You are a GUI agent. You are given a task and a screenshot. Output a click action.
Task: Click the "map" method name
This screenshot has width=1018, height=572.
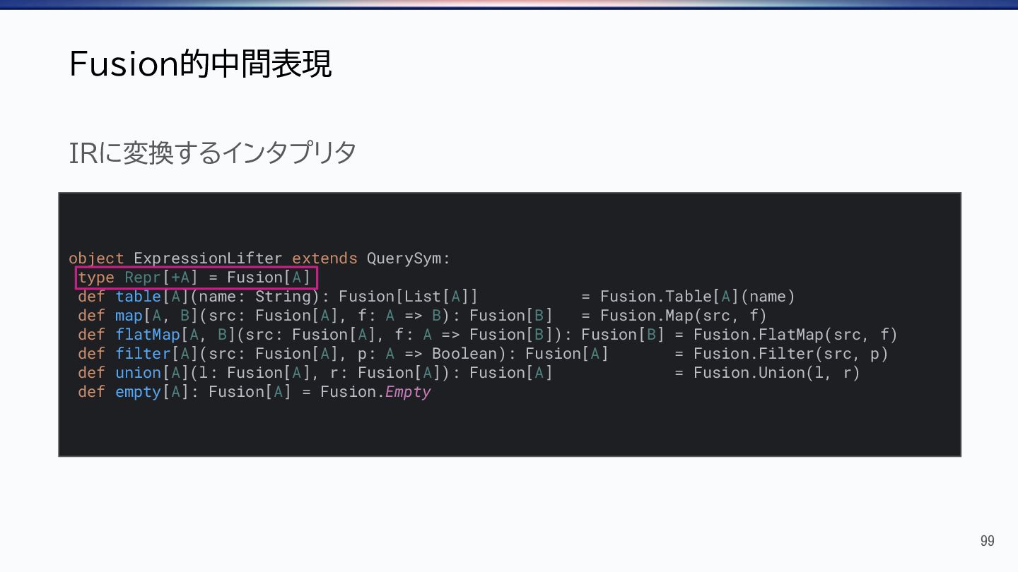[x=129, y=316]
